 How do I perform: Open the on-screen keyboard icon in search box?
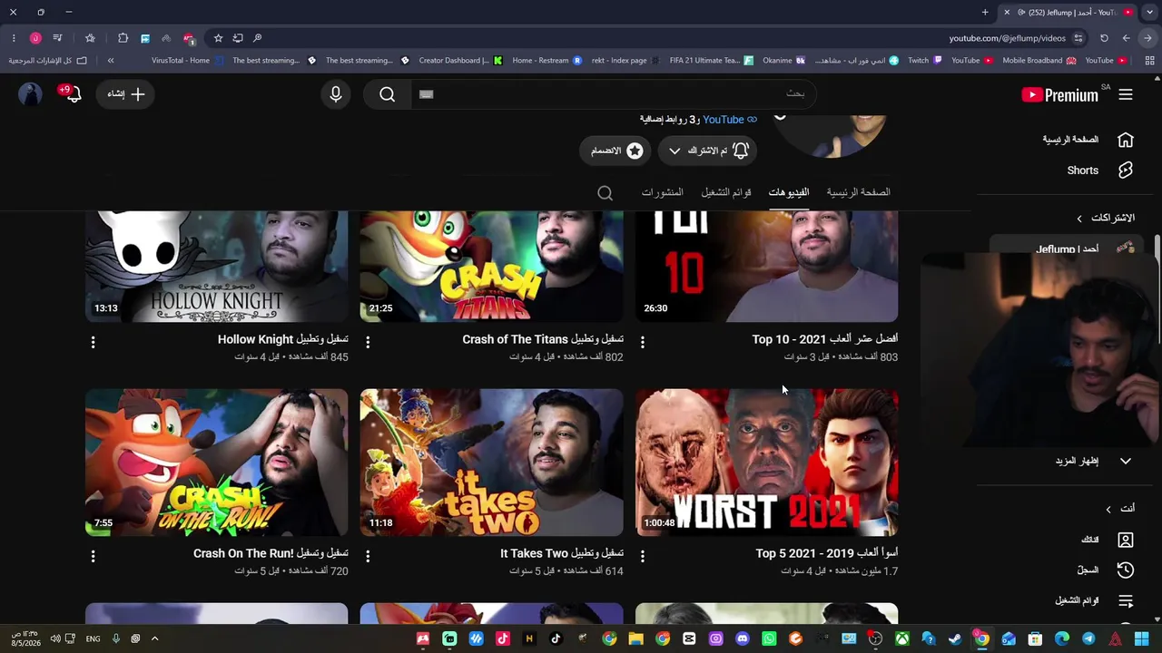coord(427,94)
